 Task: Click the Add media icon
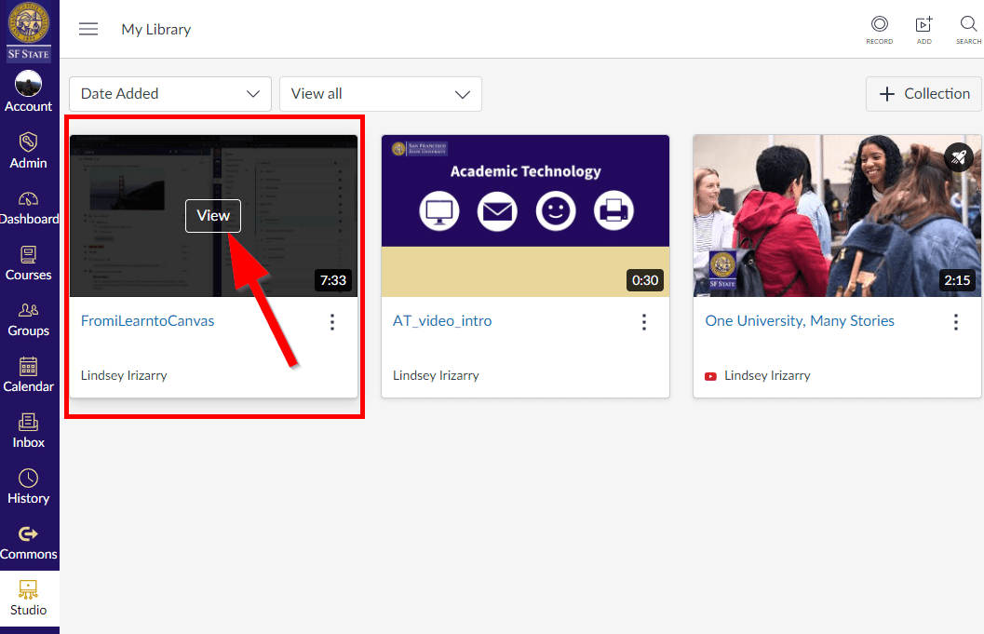coord(923,28)
